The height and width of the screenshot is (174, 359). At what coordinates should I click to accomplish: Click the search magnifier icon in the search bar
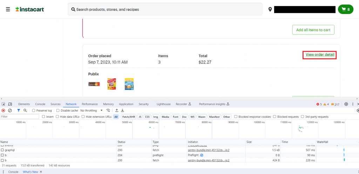73,9
